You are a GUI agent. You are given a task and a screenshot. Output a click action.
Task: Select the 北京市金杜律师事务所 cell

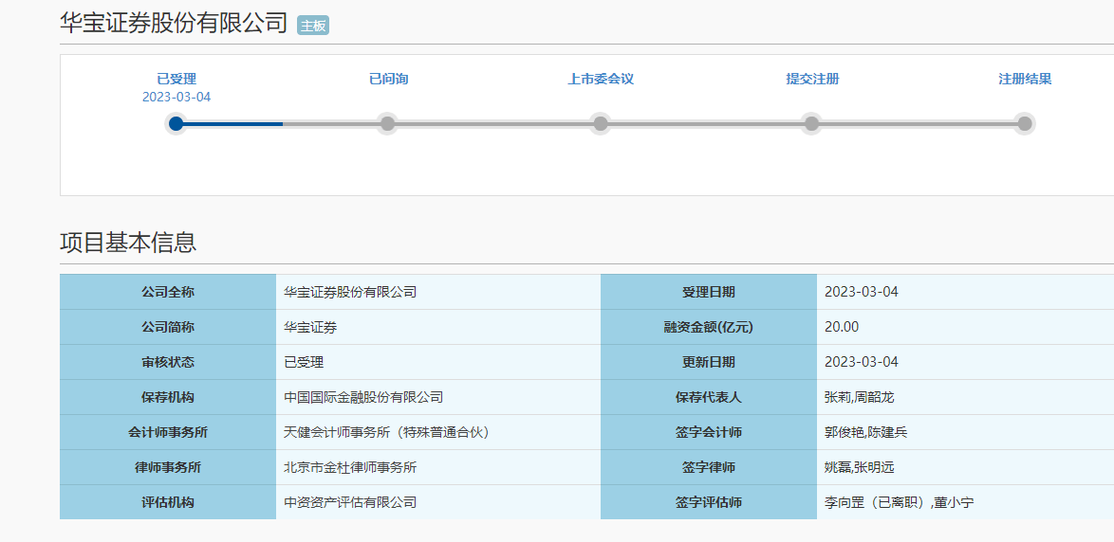pos(350,467)
